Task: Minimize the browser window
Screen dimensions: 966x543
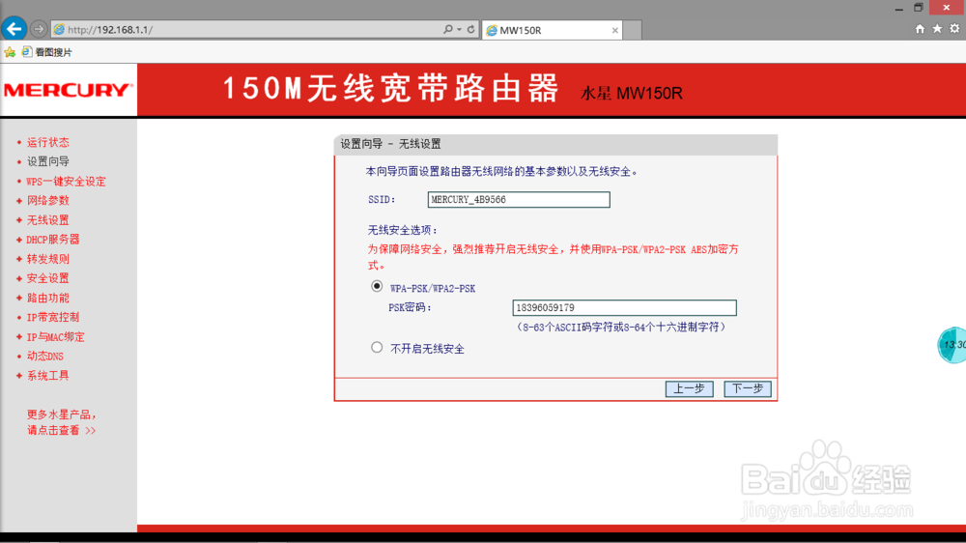Action: point(898,8)
